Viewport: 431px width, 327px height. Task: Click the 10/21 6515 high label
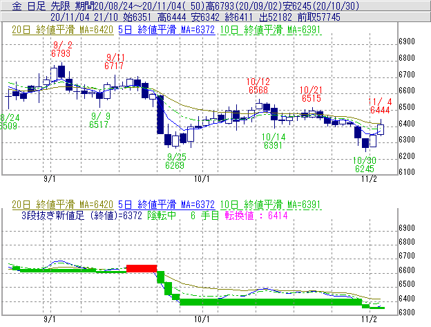coord(311,94)
